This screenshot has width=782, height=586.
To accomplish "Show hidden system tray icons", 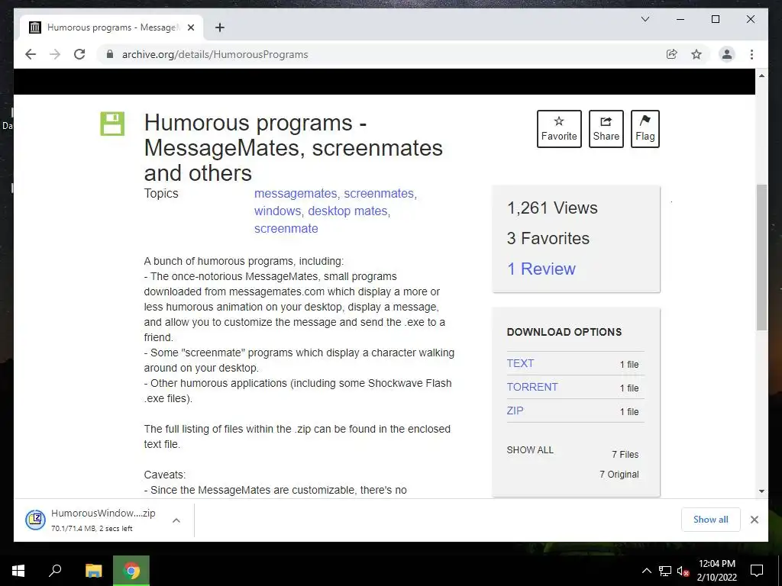I will 646,571.
